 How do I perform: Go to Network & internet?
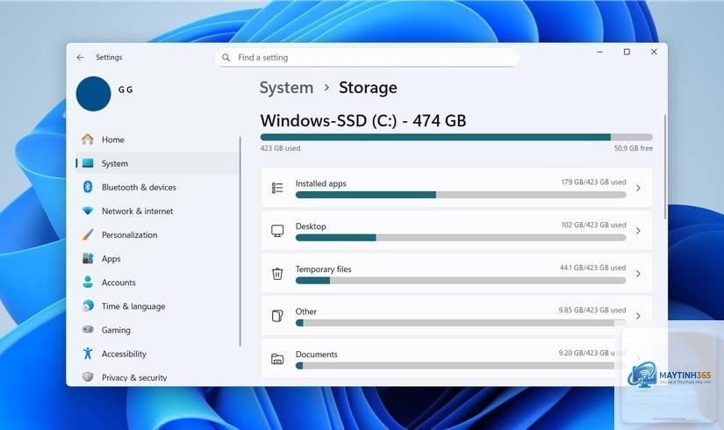(x=157, y=211)
